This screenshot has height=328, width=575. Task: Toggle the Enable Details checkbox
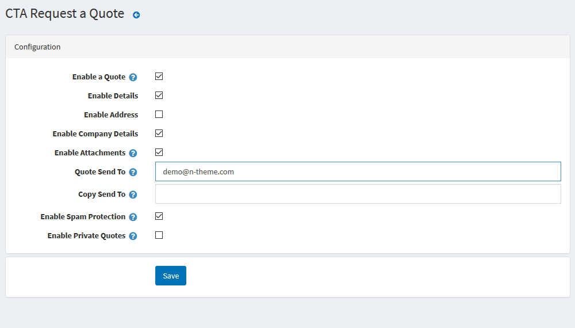point(159,96)
